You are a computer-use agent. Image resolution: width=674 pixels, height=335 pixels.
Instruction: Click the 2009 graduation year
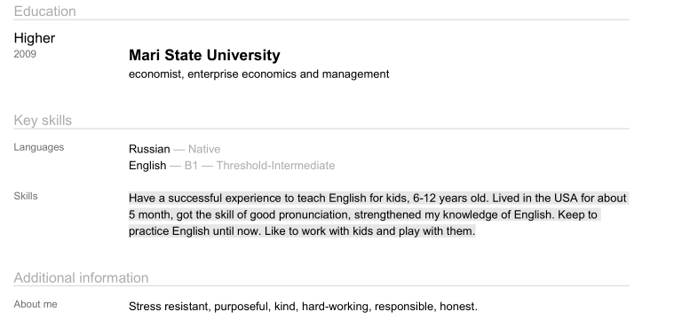tap(25, 54)
